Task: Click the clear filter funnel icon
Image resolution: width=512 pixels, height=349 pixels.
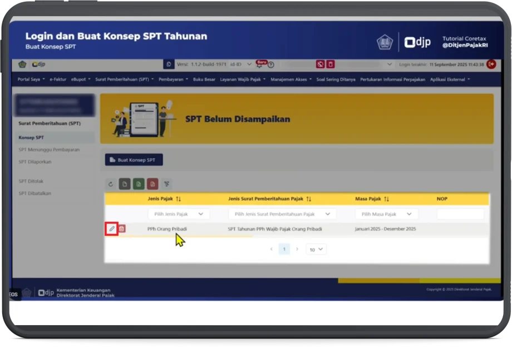Action: click(166, 184)
